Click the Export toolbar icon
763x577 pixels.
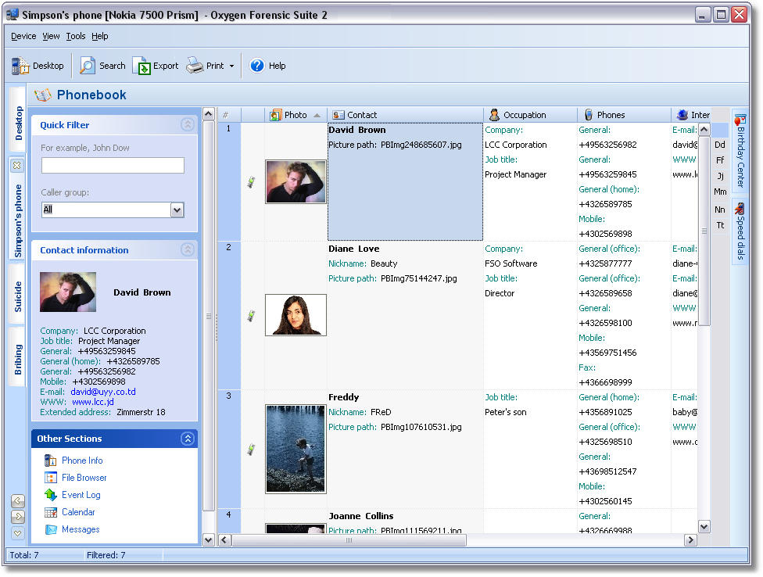tap(141, 66)
